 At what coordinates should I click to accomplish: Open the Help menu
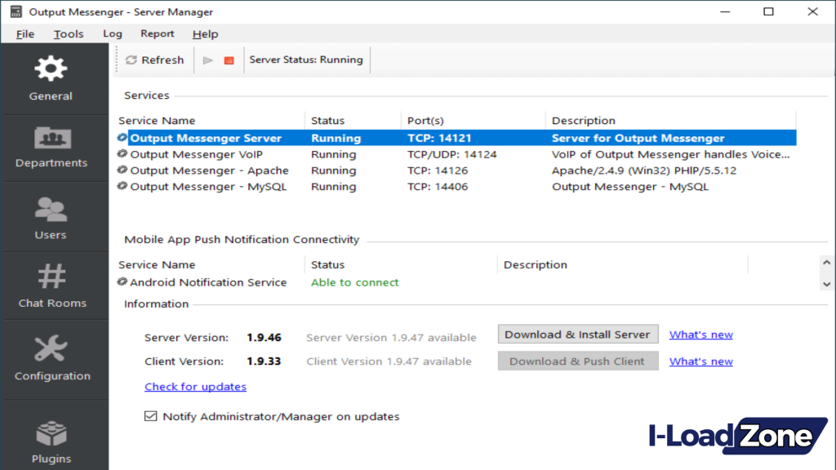click(205, 33)
